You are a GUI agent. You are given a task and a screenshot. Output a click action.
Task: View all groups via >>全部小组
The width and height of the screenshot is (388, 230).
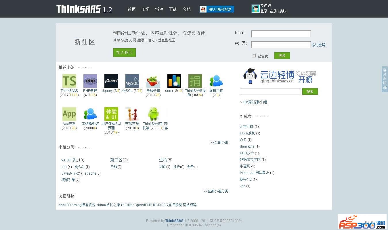tap(219, 142)
